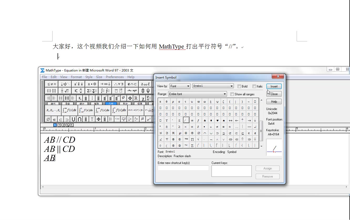Choose the summation symbol Σ in symbol grid
Screen dimensions: 350x220
(x=192, y=146)
